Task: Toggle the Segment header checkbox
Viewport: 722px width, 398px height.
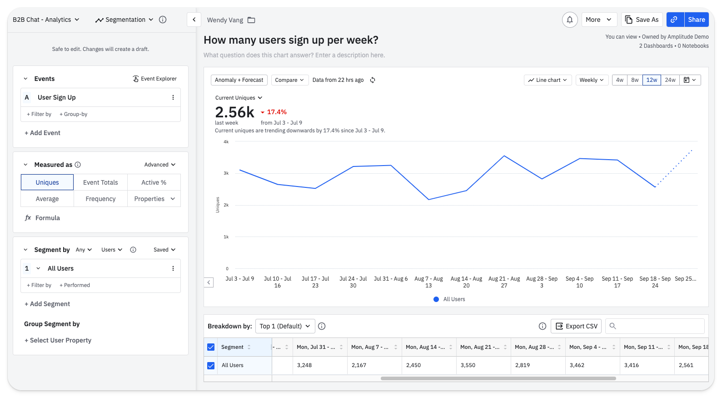Action: 211,347
